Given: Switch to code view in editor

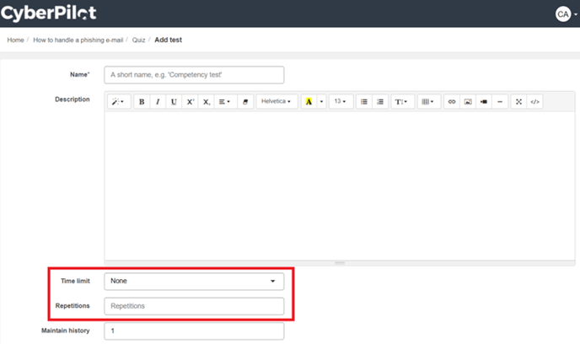Looking at the screenshot, I should pyautogui.click(x=534, y=102).
